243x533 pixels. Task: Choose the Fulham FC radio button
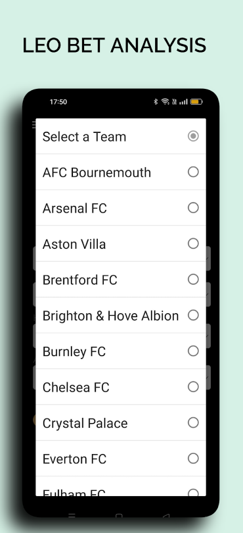[x=193, y=493]
